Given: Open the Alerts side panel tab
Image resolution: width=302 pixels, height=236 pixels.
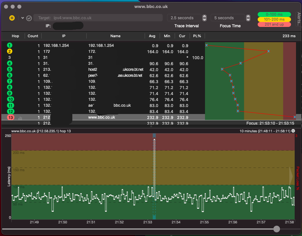Looking at the screenshot, I should tap(299, 19).
